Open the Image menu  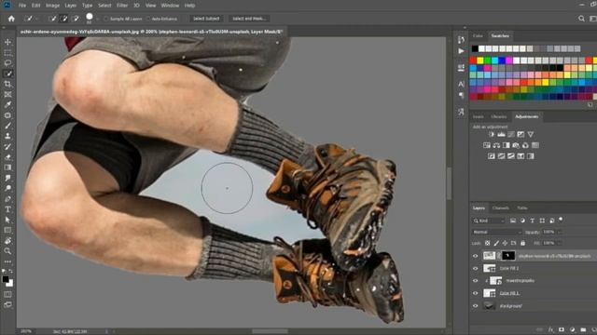tap(52, 6)
